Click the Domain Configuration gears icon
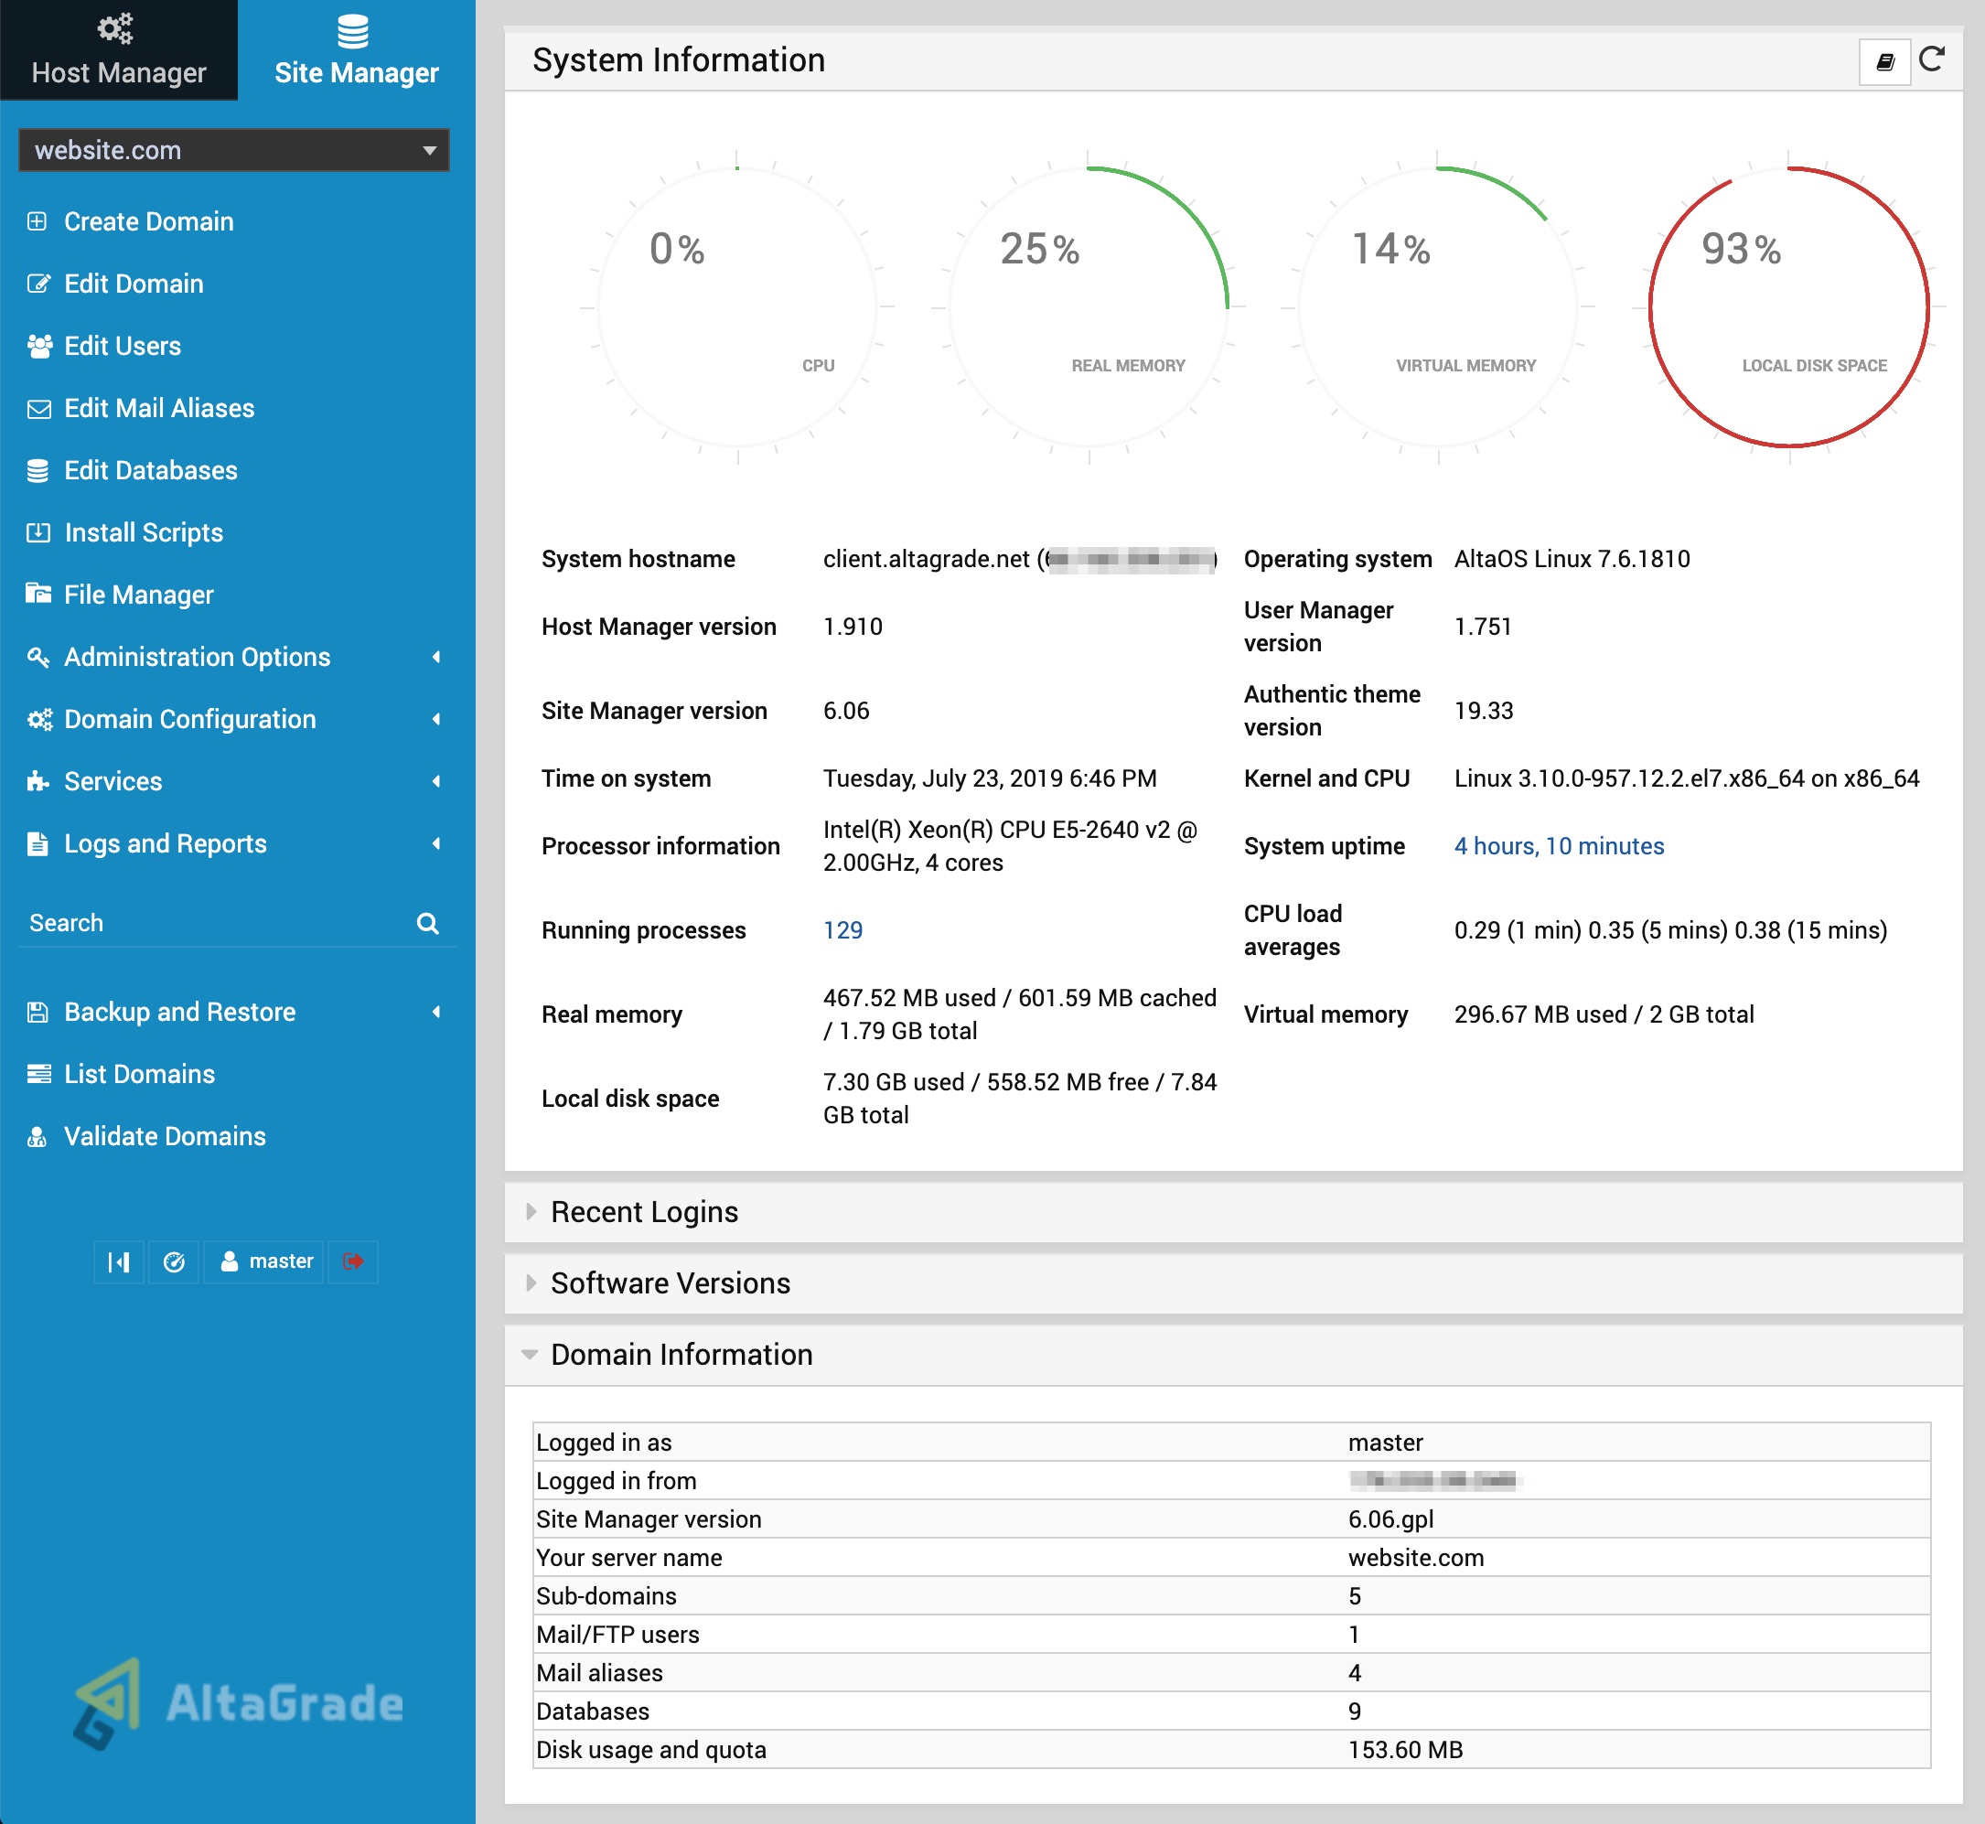1985x1824 pixels. click(x=38, y=720)
